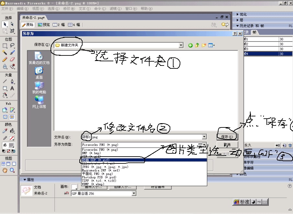Screen dimensions: 293x214
Task: Add a new frame in Frames panel
Action: point(284,145)
